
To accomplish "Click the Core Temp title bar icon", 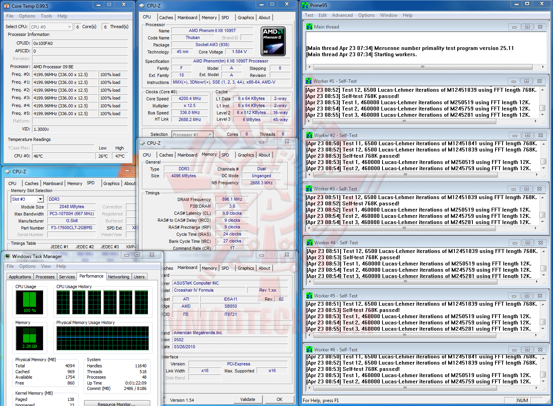I will point(7,6).
